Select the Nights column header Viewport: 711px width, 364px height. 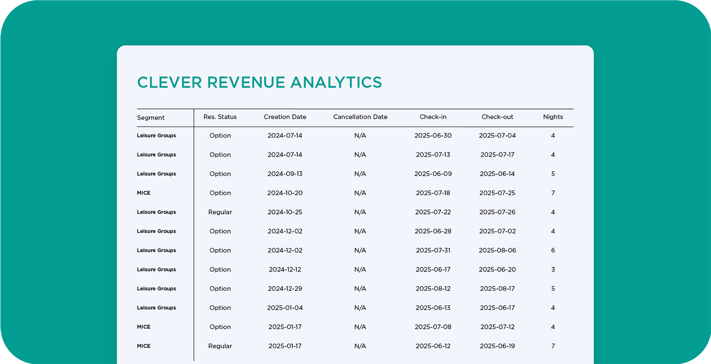click(553, 117)
